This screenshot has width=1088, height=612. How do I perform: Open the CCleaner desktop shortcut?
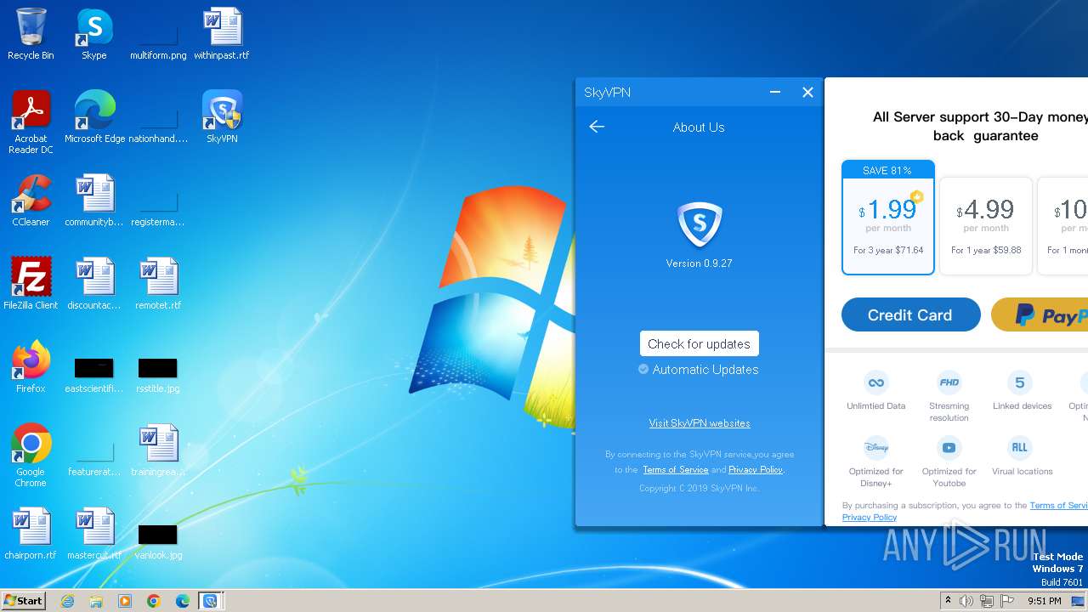pos(31,201)
